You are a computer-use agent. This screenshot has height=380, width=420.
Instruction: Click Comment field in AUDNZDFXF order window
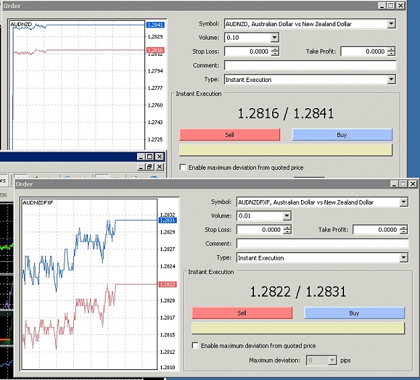[323, 244]
